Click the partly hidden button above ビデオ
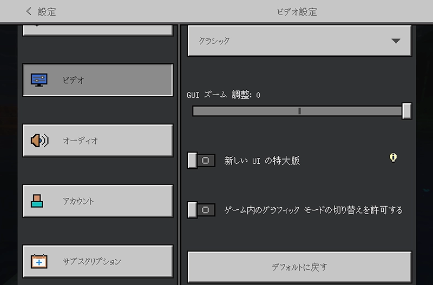Screen dimensions: 433x285 click(x=97, y=30)
